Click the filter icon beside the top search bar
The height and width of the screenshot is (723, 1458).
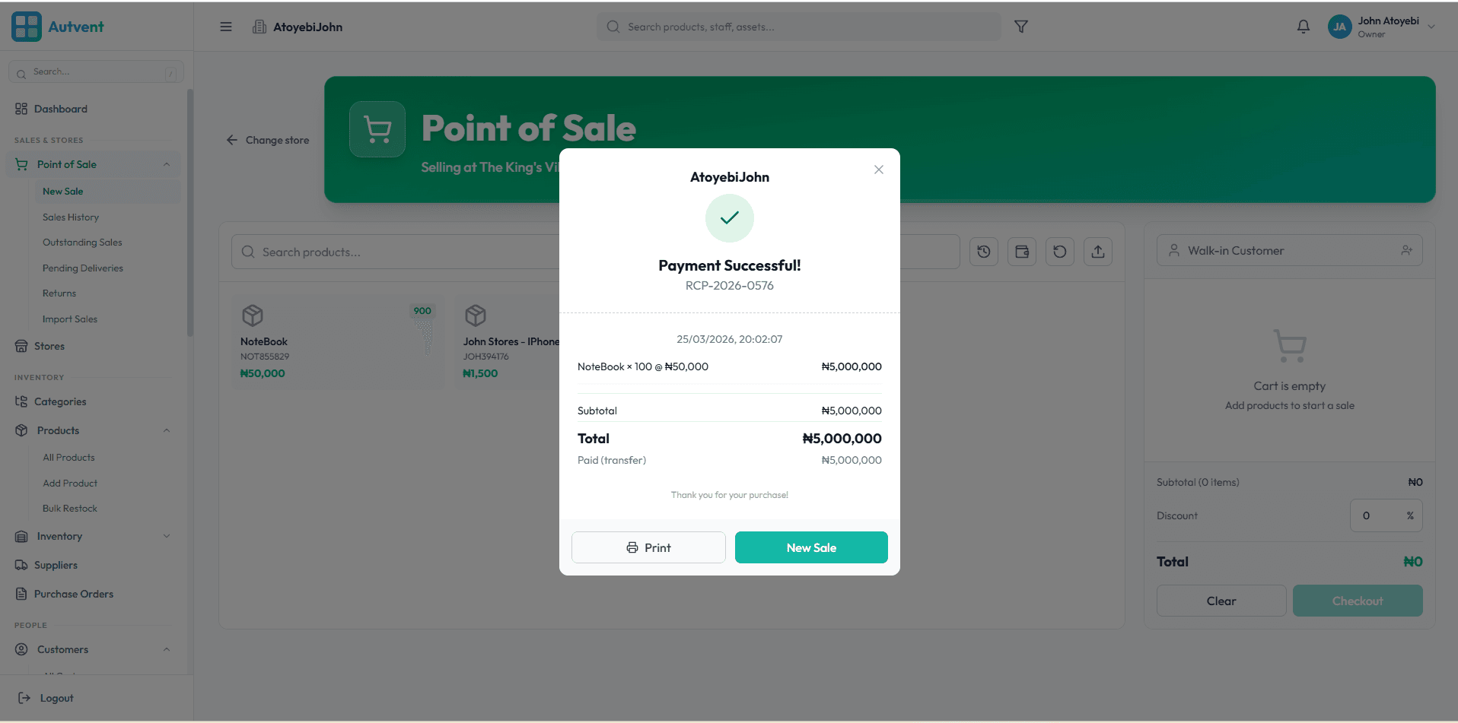click(x=1020, y=26)
